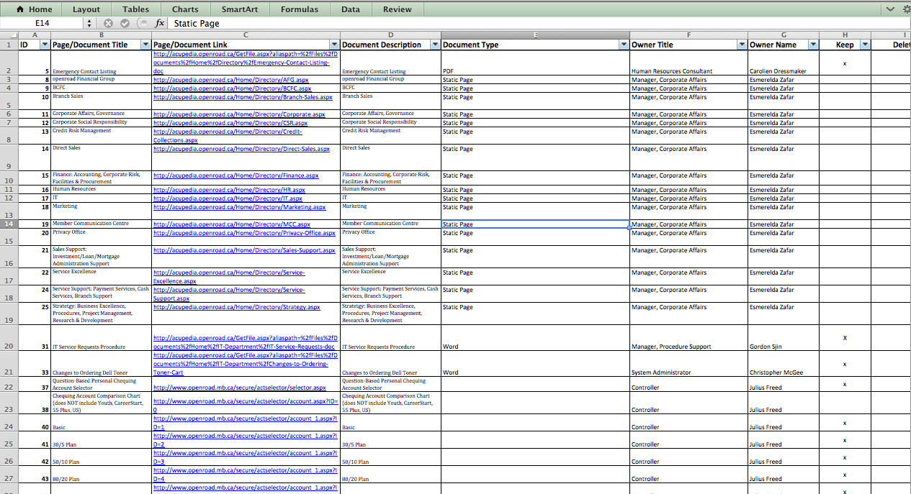Select the column F header

(x=688, y=35)
